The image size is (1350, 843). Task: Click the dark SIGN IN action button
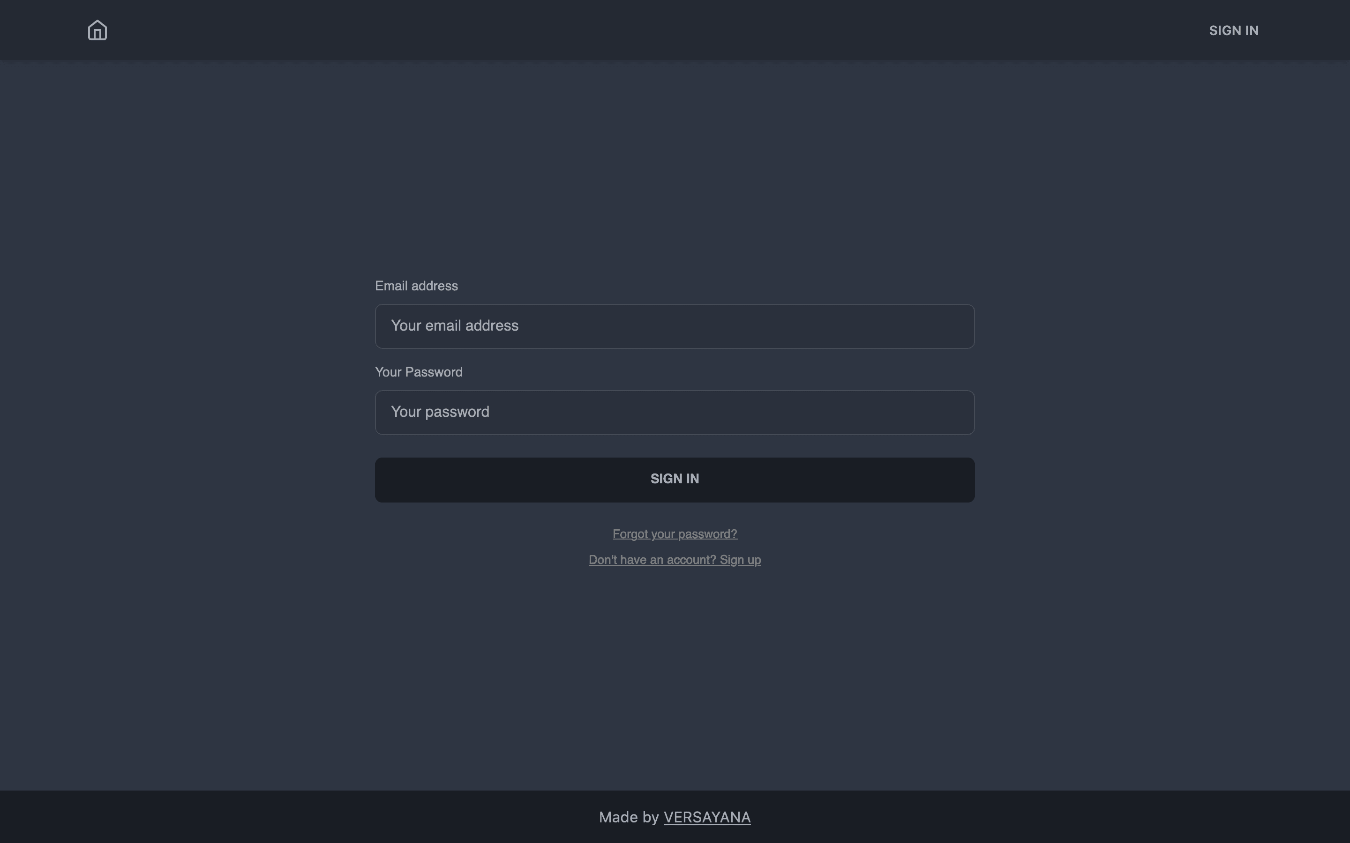[x=674, y=479]
